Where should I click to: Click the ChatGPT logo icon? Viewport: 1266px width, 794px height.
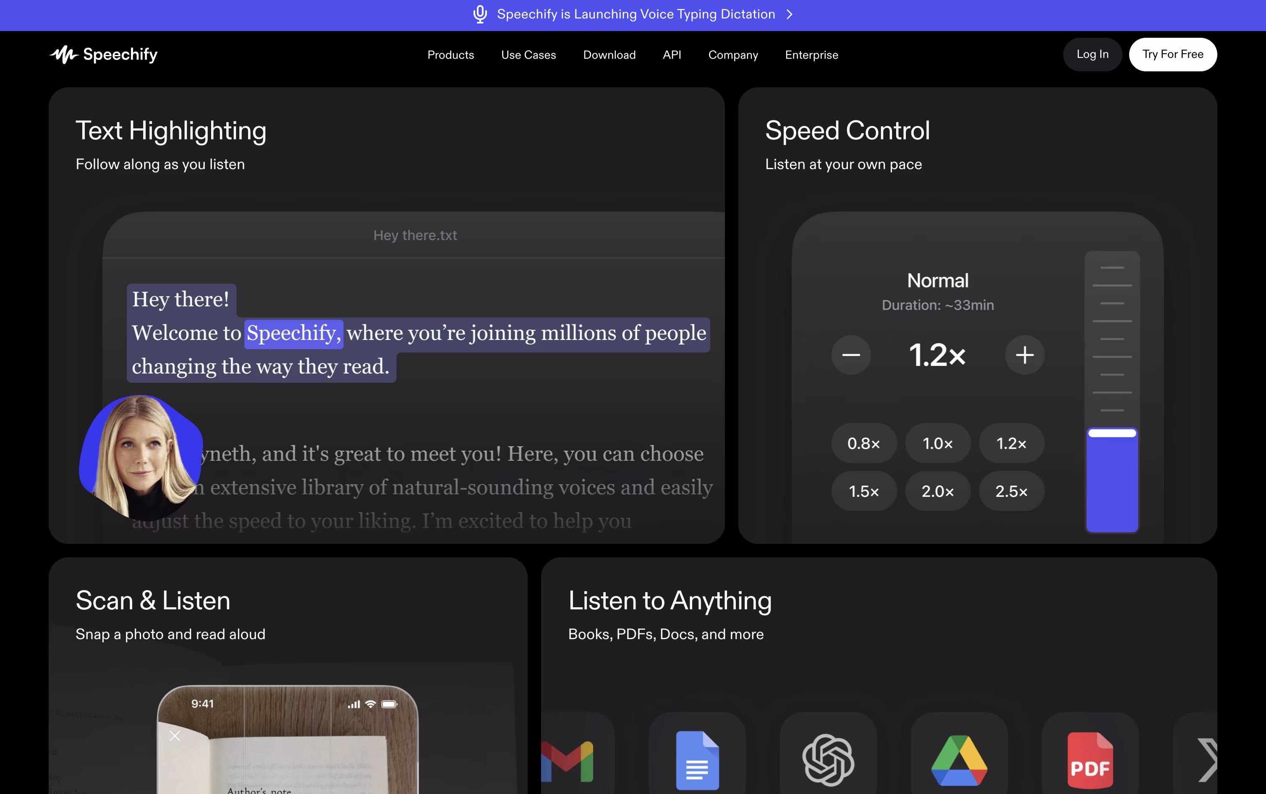[x=828, y=760]
